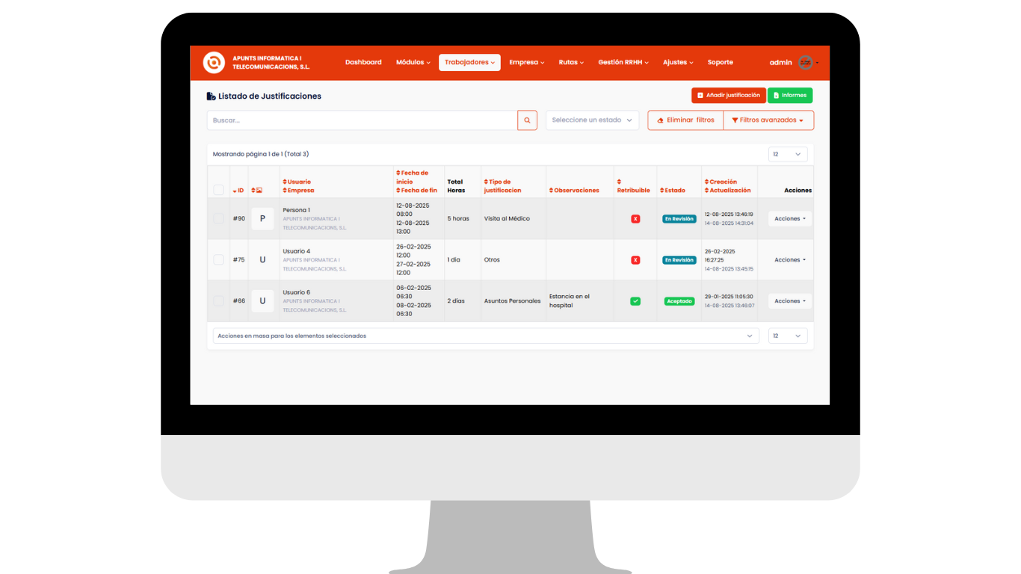
Task: Open the 'Seleccione un estado' dropdown
Action: point(592,120)
